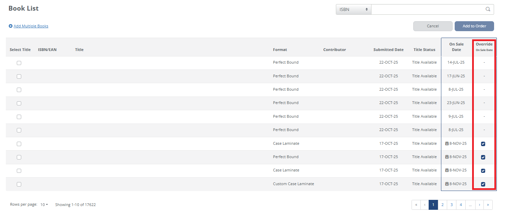Click the Cancel button
Image resolution: width=518 pixels, height=218 pixels.
click(x=432, y=26)
